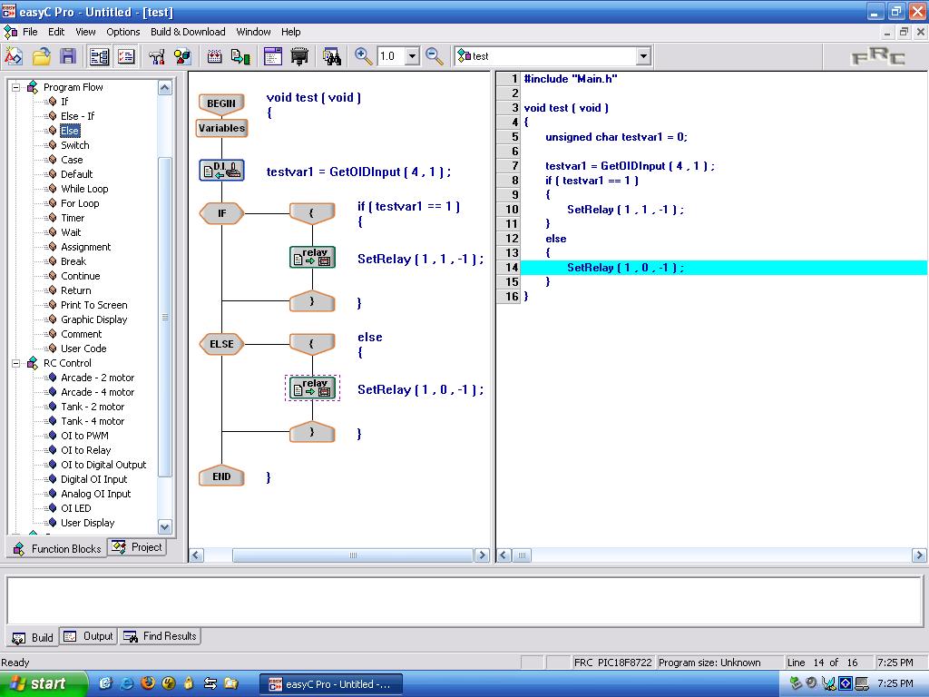Switch to the Find Results tab
The height and width of the screenshot is (697, 929).
(160, 636)
